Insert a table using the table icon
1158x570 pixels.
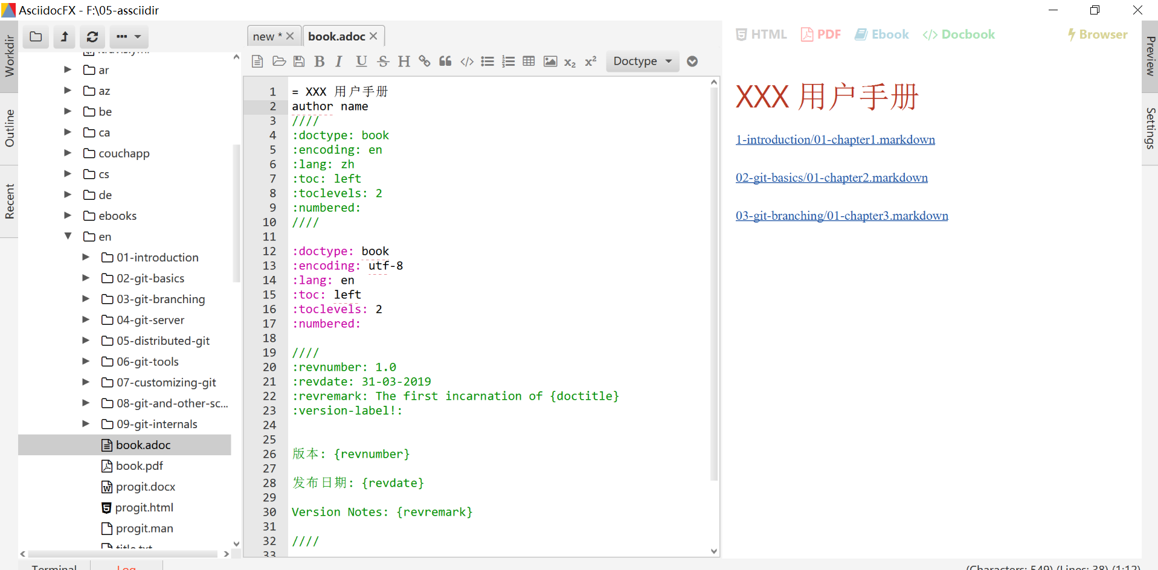pyautogui.click(x=529, y=61)
